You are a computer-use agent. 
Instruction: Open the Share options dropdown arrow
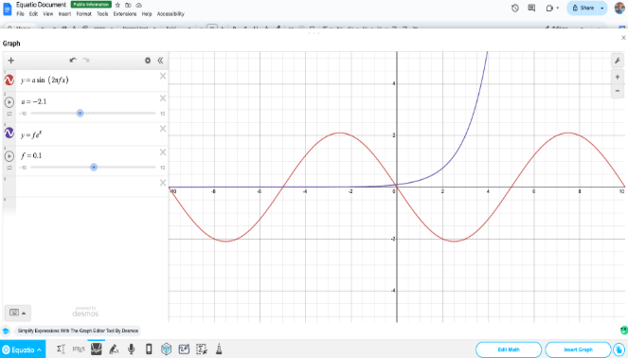[x=602, y=8]
